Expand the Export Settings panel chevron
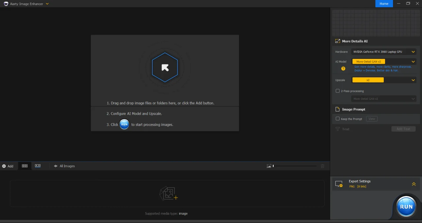 (x=414, y=184)
